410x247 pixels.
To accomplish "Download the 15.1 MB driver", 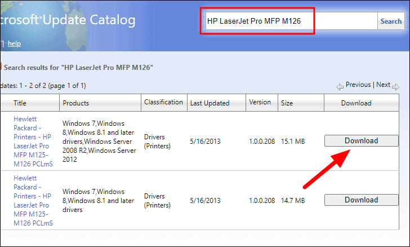I will [x=362, y=140].
